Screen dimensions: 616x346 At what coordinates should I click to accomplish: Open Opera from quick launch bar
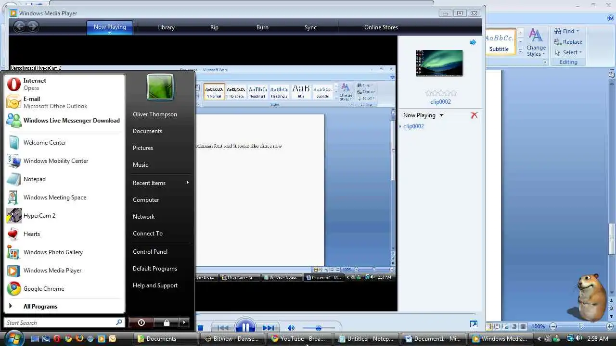pos(57,339)
